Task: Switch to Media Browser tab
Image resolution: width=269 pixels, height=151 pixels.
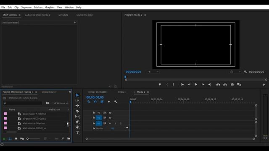Action: click(49, 92)
